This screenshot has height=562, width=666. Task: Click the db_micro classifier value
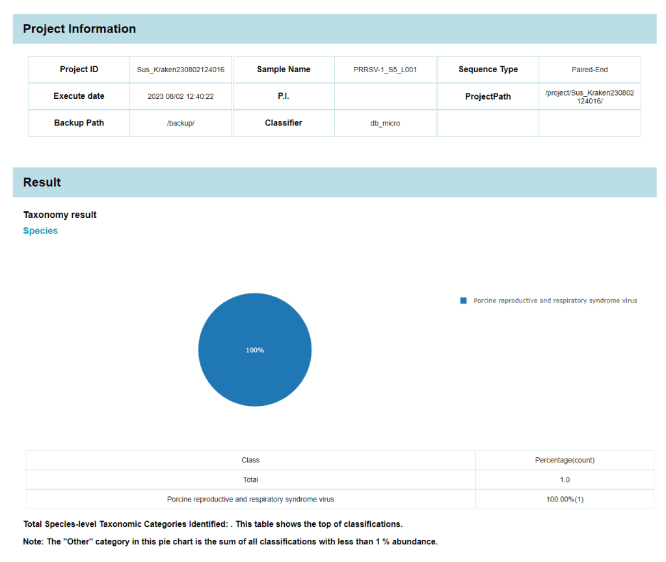pos(385,123)
